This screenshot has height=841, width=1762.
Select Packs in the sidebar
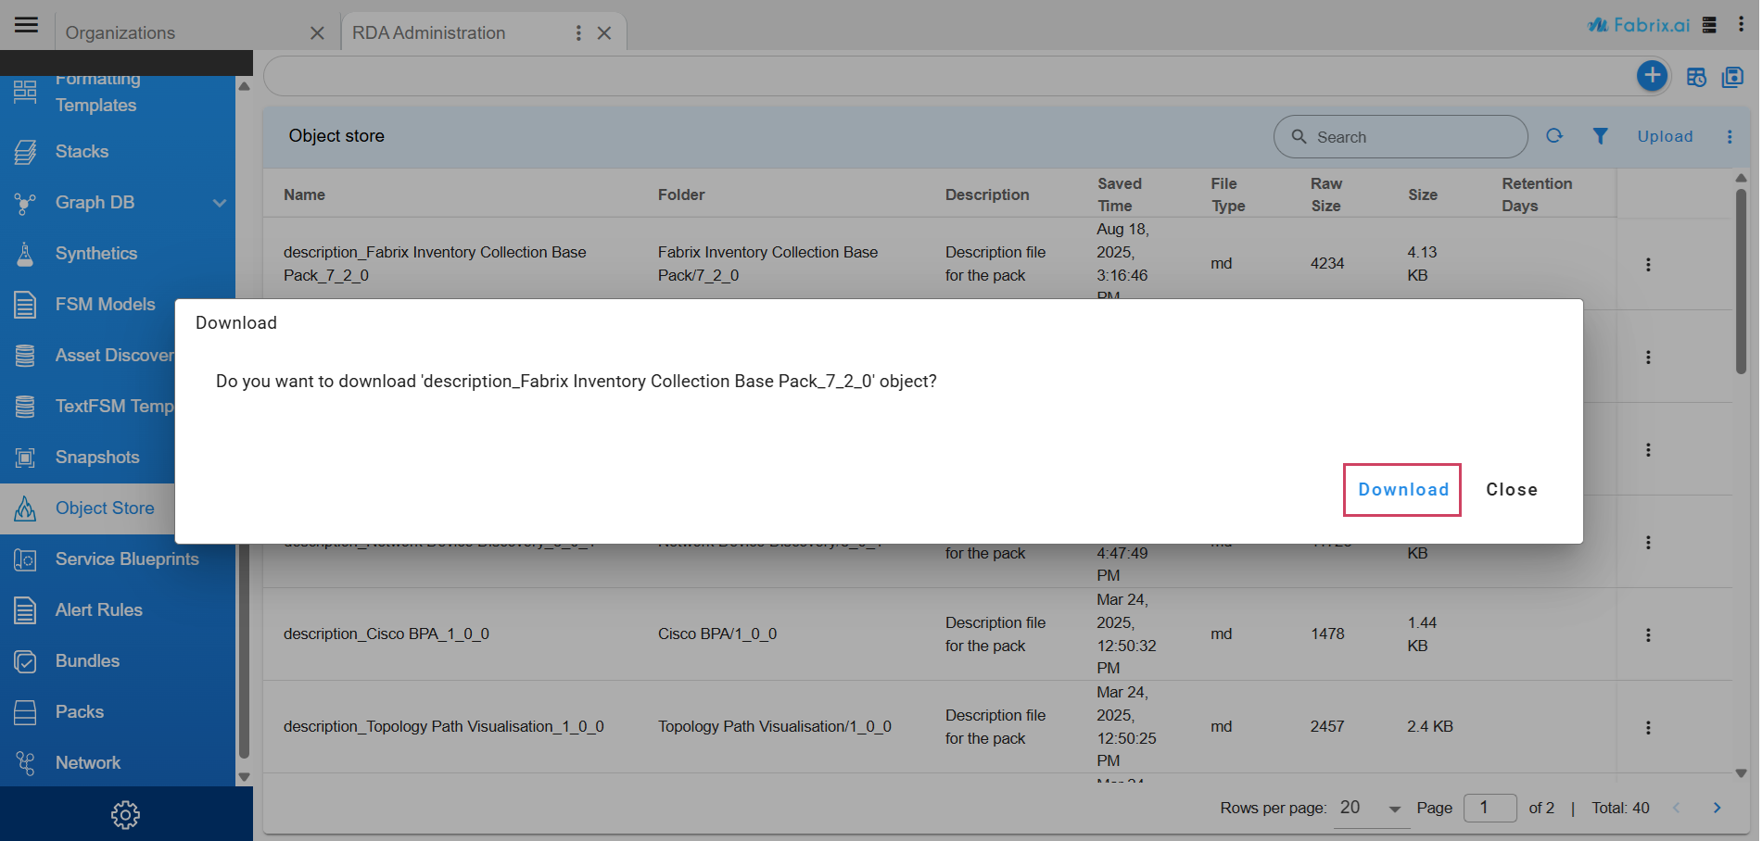[80, 711]
